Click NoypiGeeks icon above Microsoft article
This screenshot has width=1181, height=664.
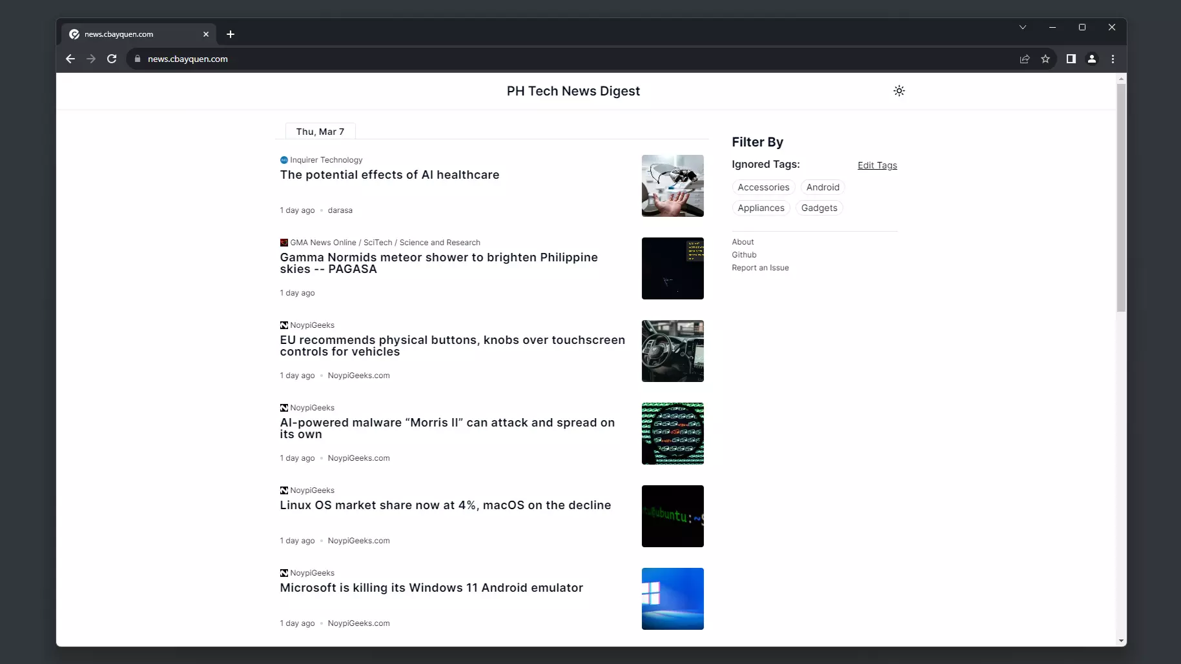[x=283, y=573]
